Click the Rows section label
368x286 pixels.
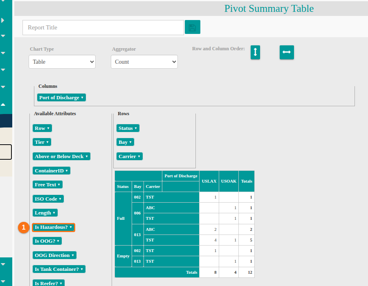123,114
